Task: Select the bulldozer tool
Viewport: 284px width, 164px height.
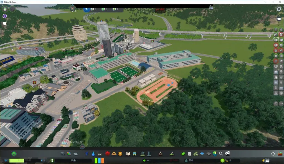Action: pos(280,153)
